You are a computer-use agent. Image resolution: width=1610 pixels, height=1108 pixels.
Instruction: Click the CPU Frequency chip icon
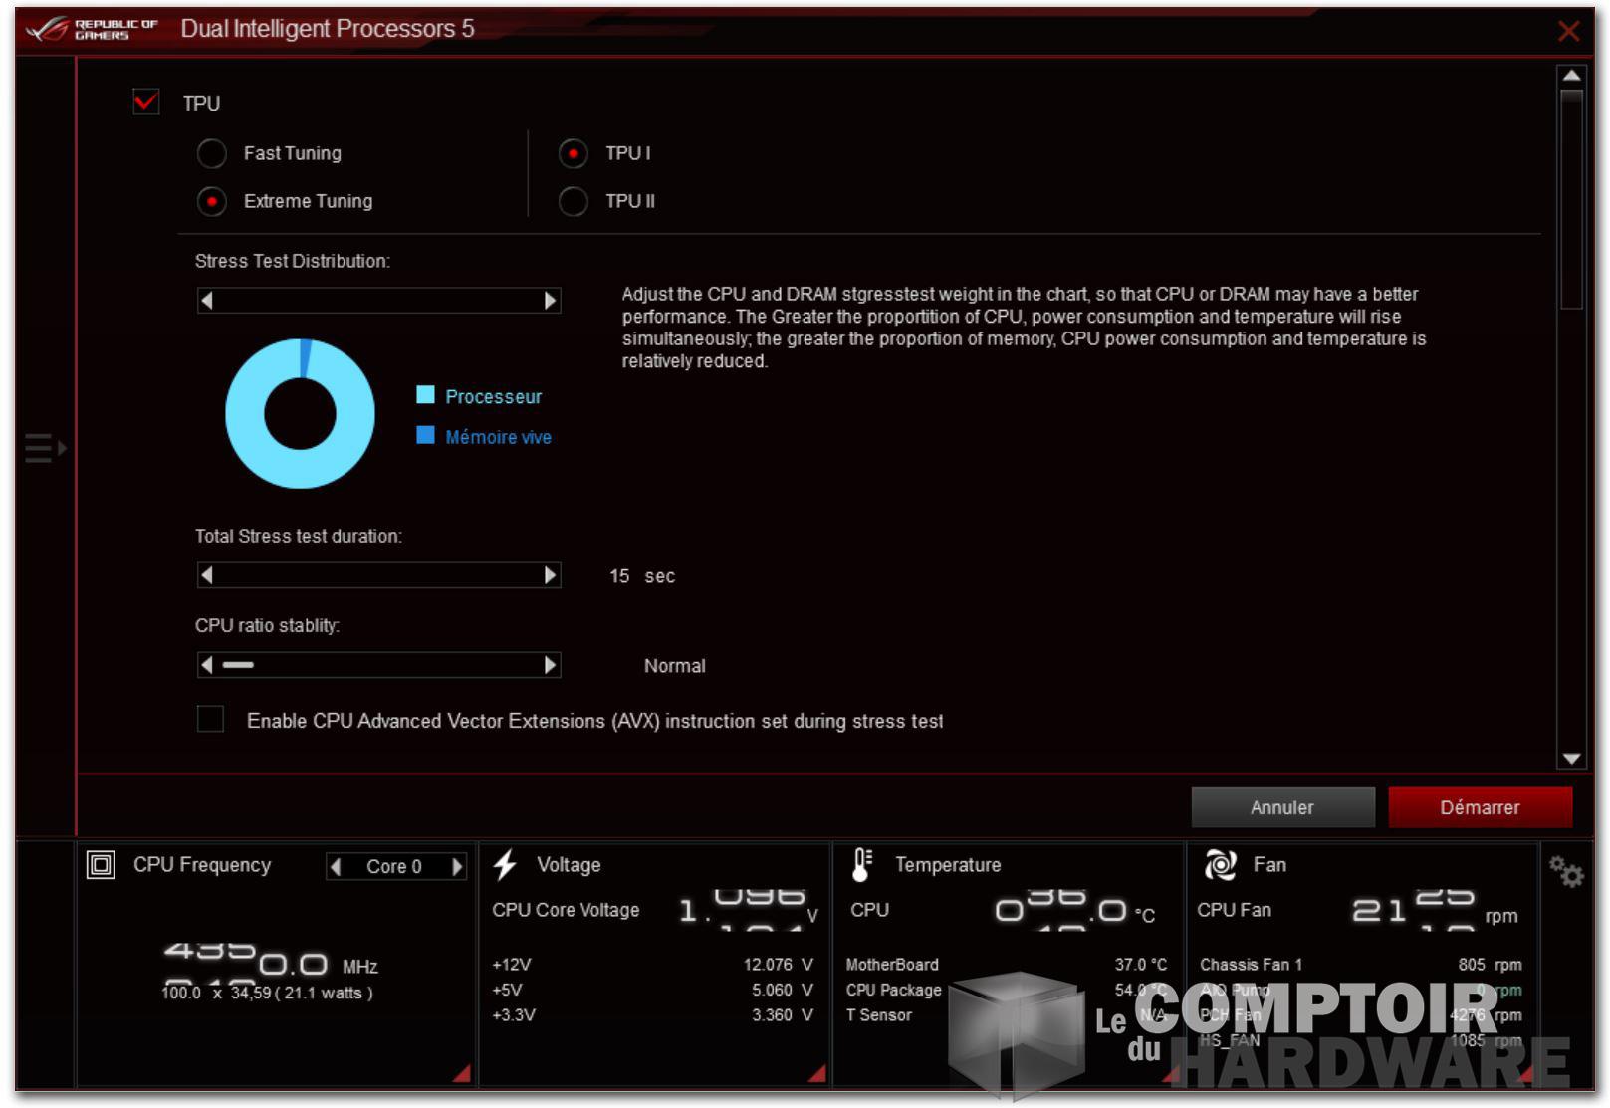[101, 865]
